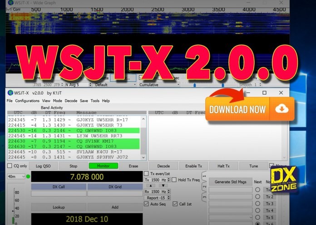The width and height of the screenshot is (316, 225).
Task: Toggle the Tx even/1st checkbox
Action: [x=146, y=173]
